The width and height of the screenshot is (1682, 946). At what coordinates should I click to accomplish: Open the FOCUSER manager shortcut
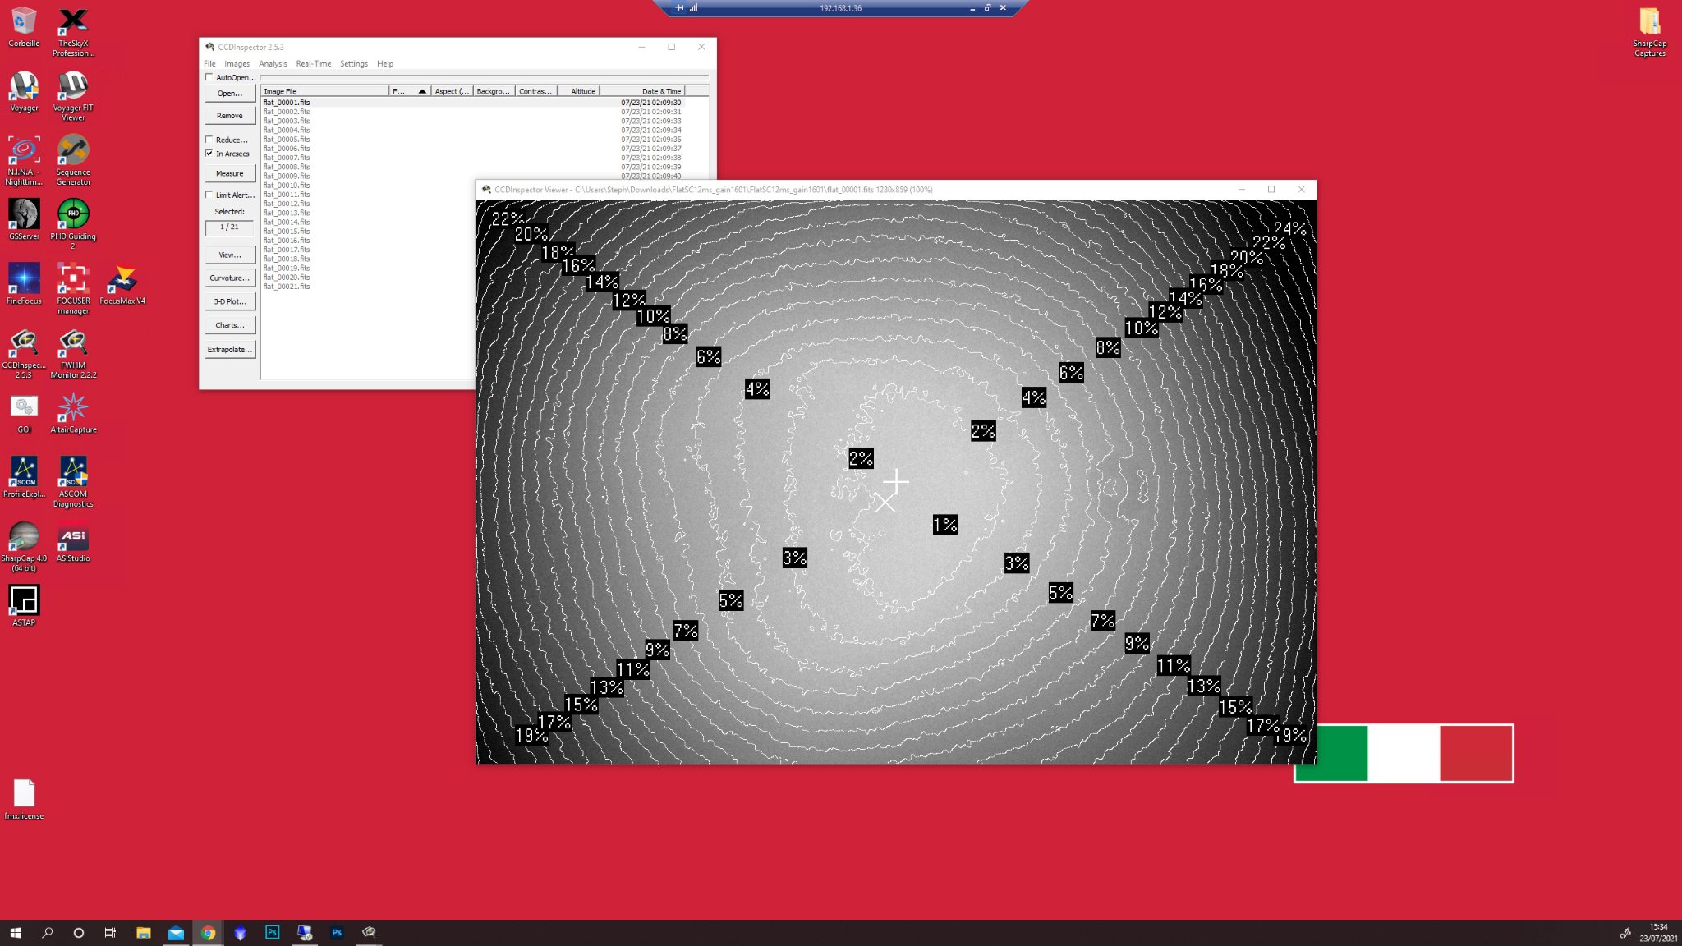73,289
